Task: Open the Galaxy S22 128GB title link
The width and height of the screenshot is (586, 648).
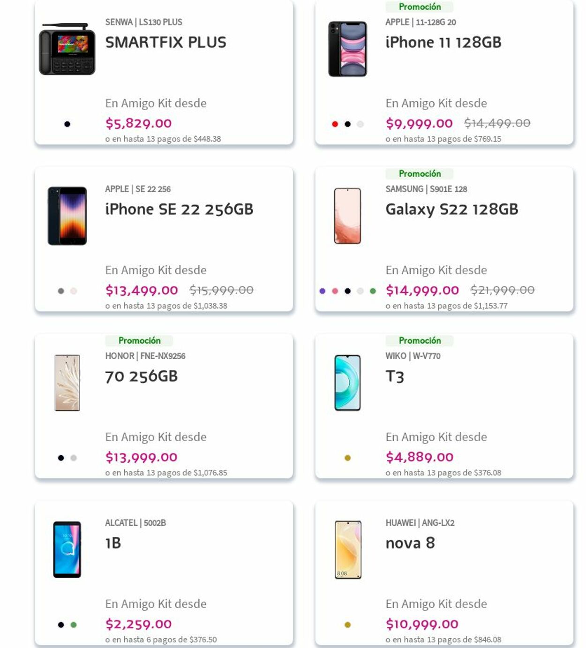Action: [x=451, y=209]
